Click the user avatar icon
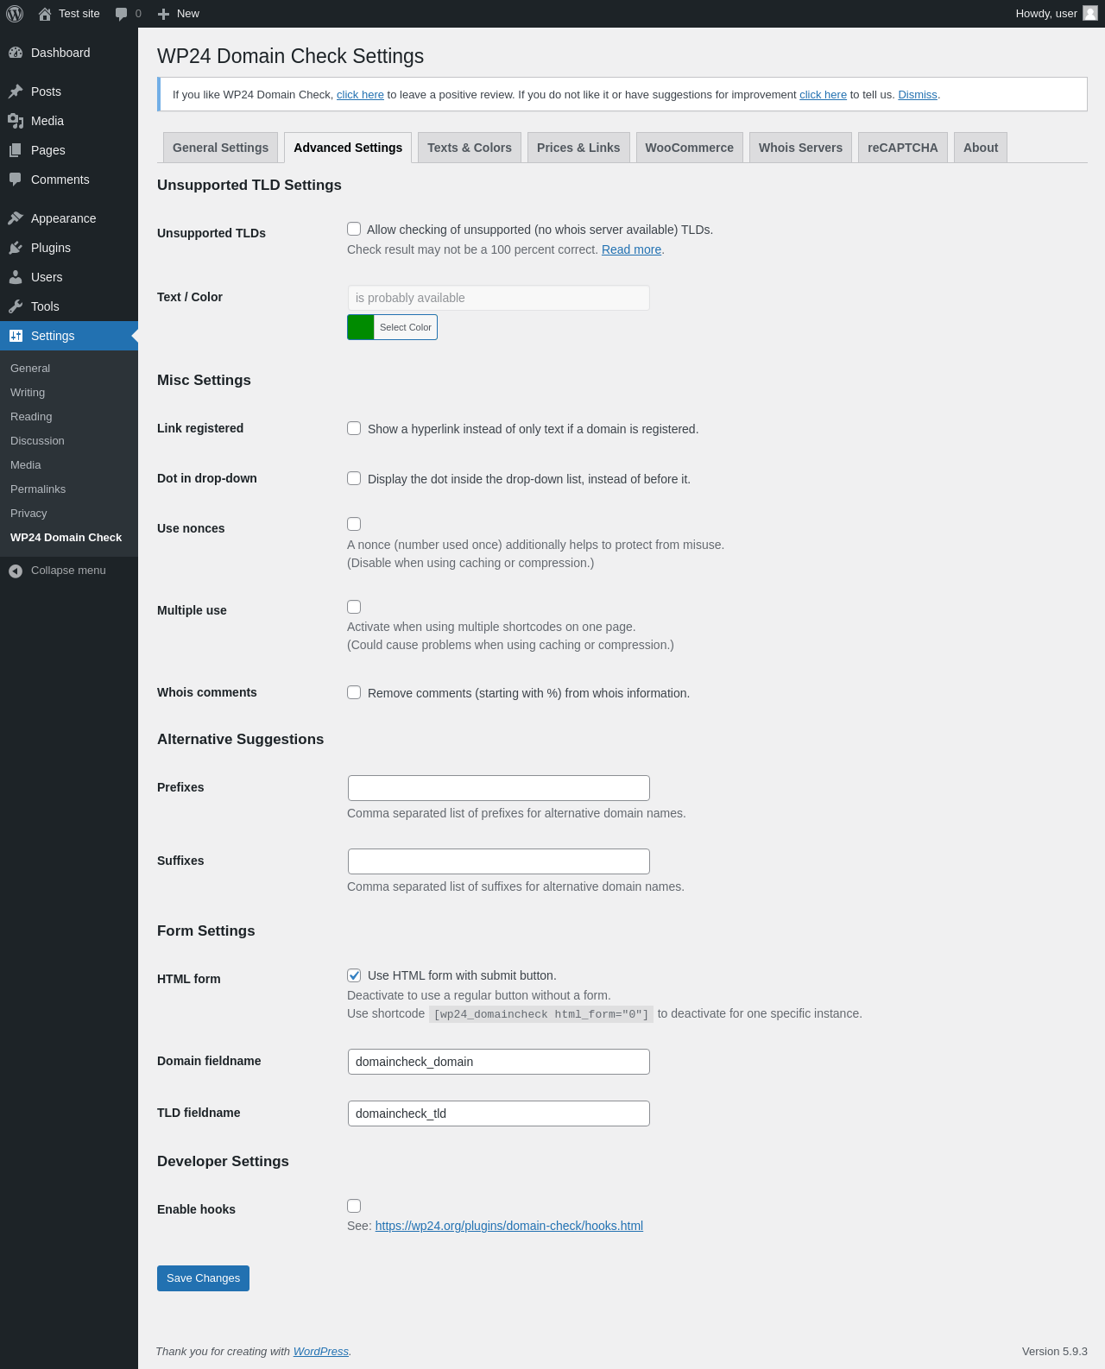Image resolution: width=1105 pixels, height=1369 pixels. point(1090,13)
